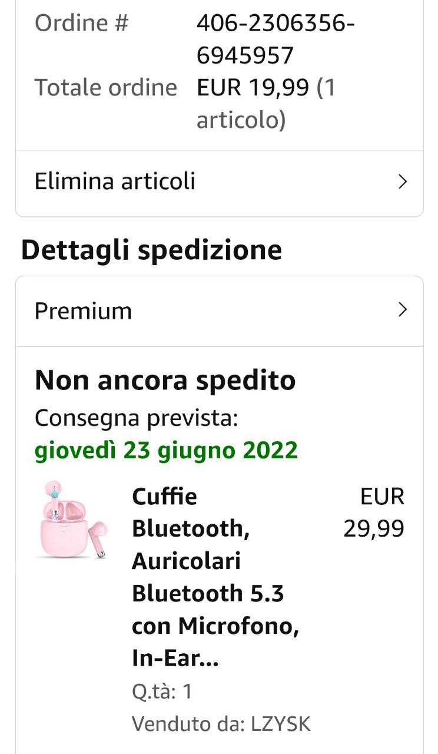Screen dimensions: 438x754
Task: Select the Premium shipping row label
Action: coord(83,311)
